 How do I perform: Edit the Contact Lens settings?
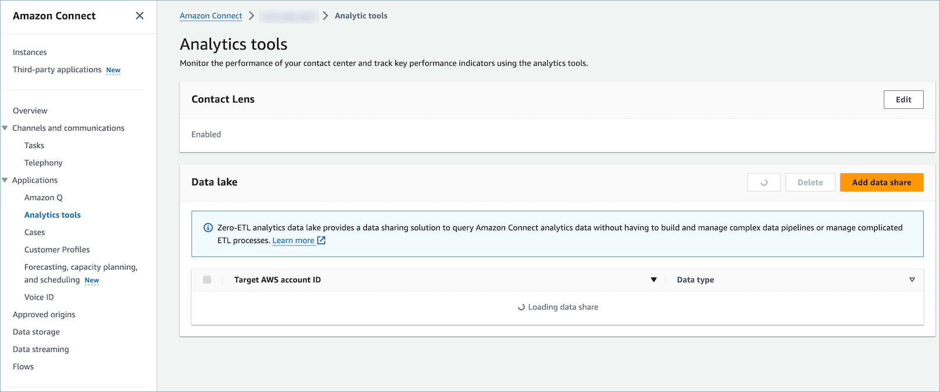click(x=903, y=99)
